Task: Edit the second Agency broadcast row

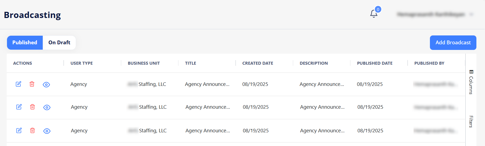Action: (19, 107)
